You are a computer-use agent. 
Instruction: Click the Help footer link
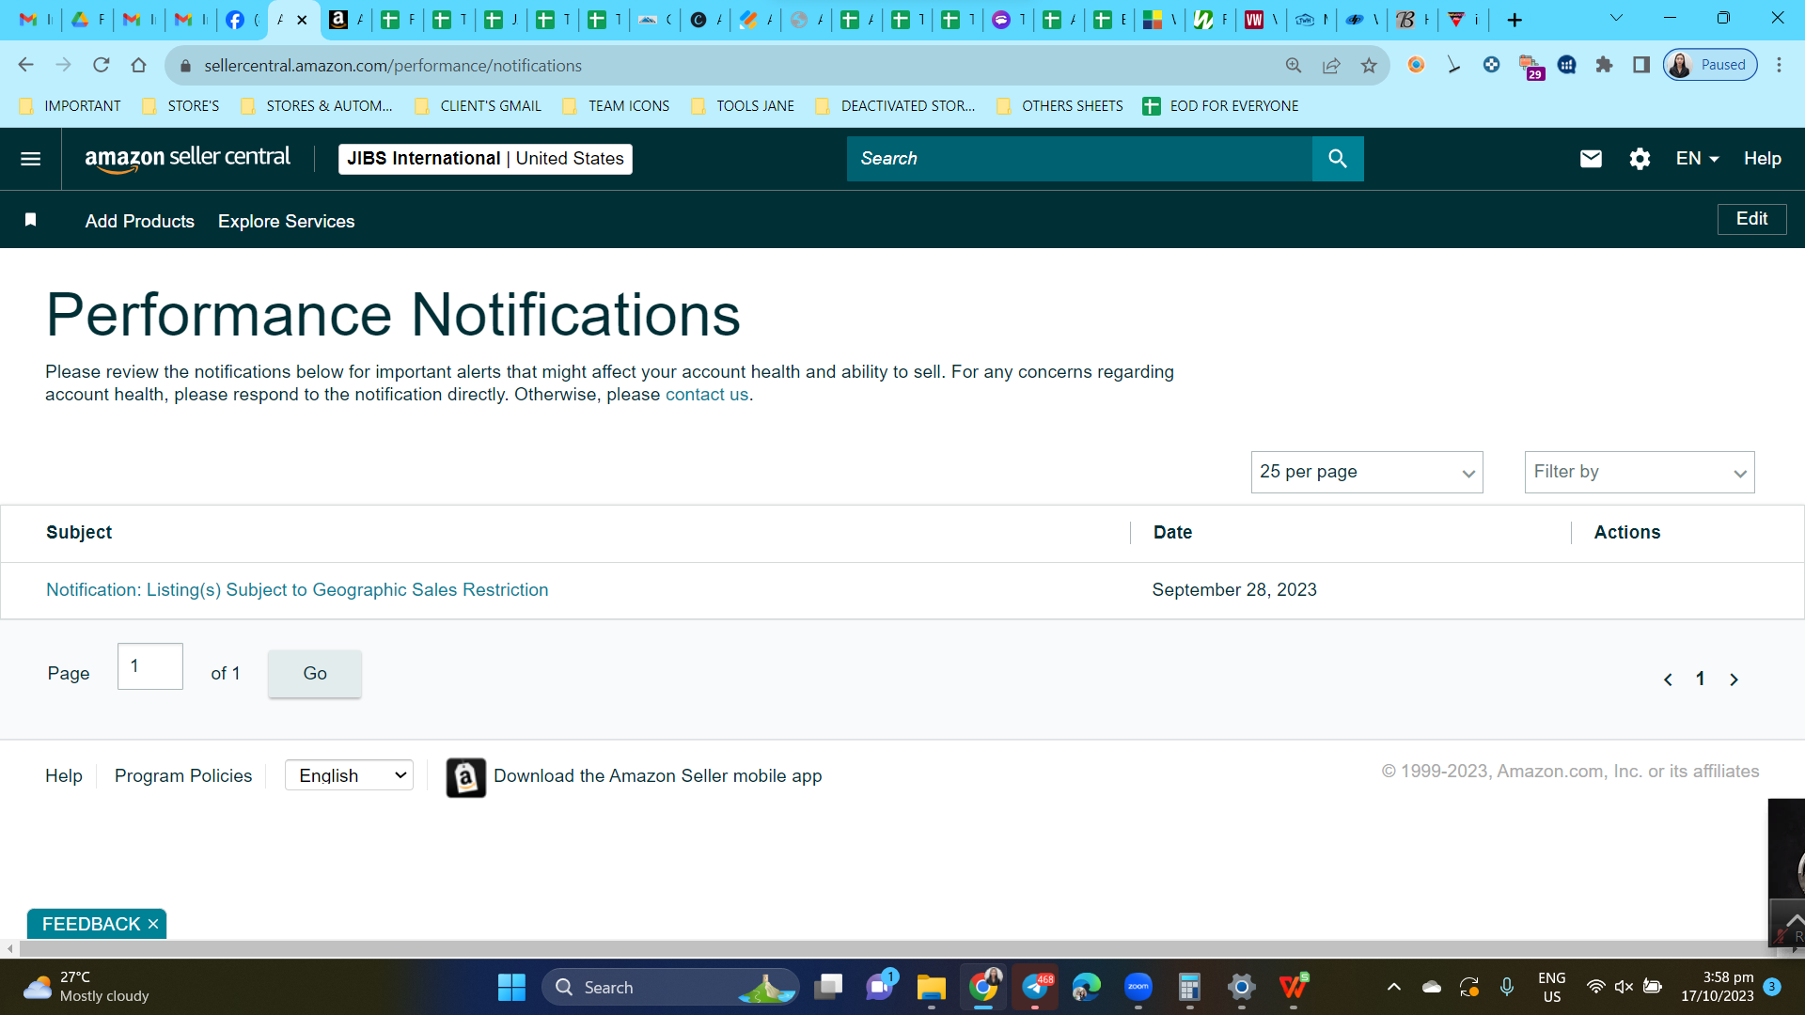[x=64, y=776]
